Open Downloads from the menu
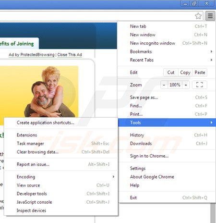 tap(167, 143)
